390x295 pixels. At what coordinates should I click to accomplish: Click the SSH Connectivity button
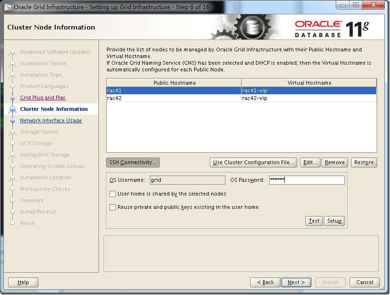(x=133, y=162)
